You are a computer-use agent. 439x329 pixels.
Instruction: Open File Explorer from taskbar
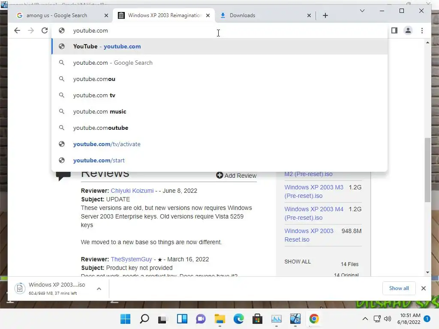220,319
